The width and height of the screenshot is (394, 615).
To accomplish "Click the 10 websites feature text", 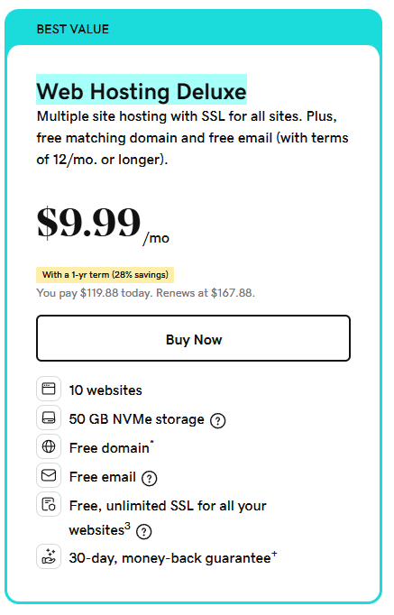I will (x=105, y=390).
